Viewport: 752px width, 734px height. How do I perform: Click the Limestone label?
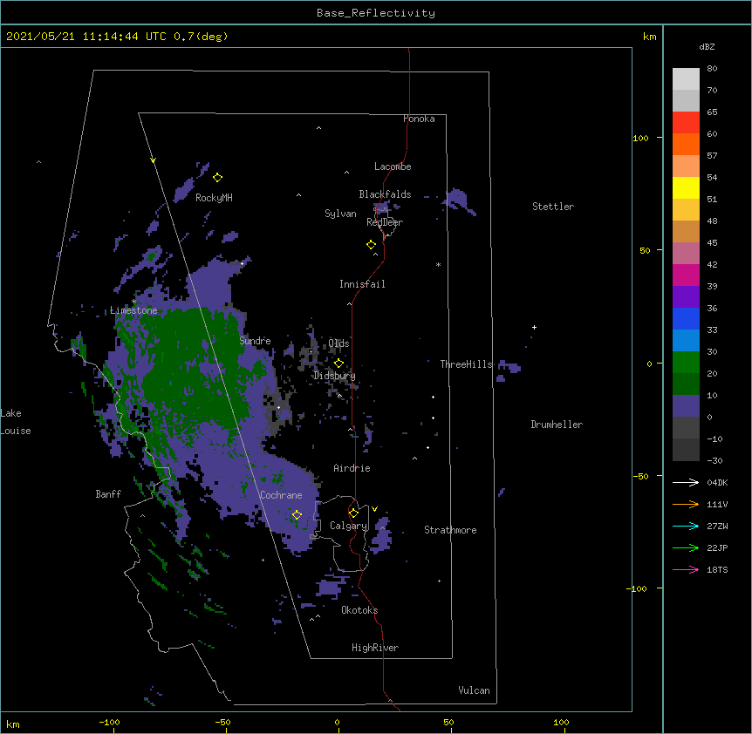133,310
